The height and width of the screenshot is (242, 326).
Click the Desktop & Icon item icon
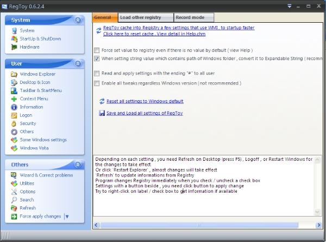pos(14,82)
